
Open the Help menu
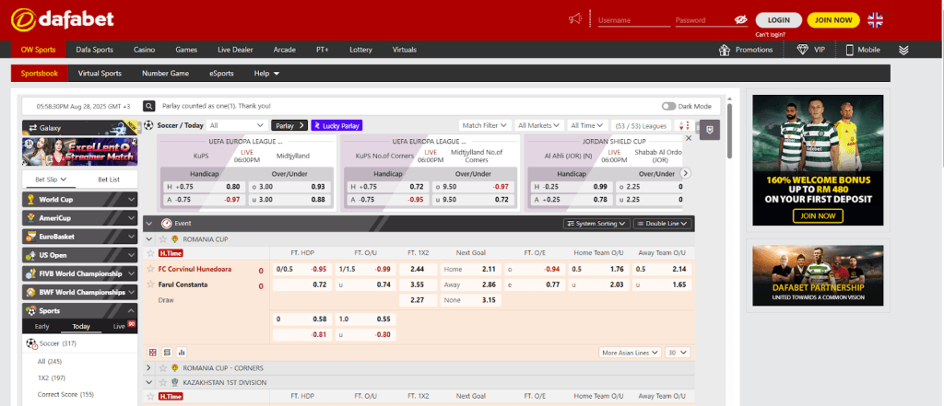[266, 74]
